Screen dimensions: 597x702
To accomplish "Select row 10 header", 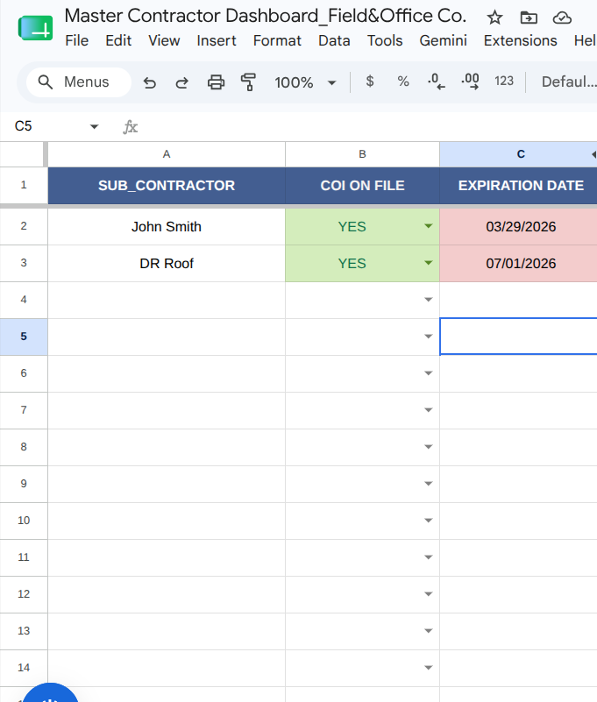I will tap(24, 521).
